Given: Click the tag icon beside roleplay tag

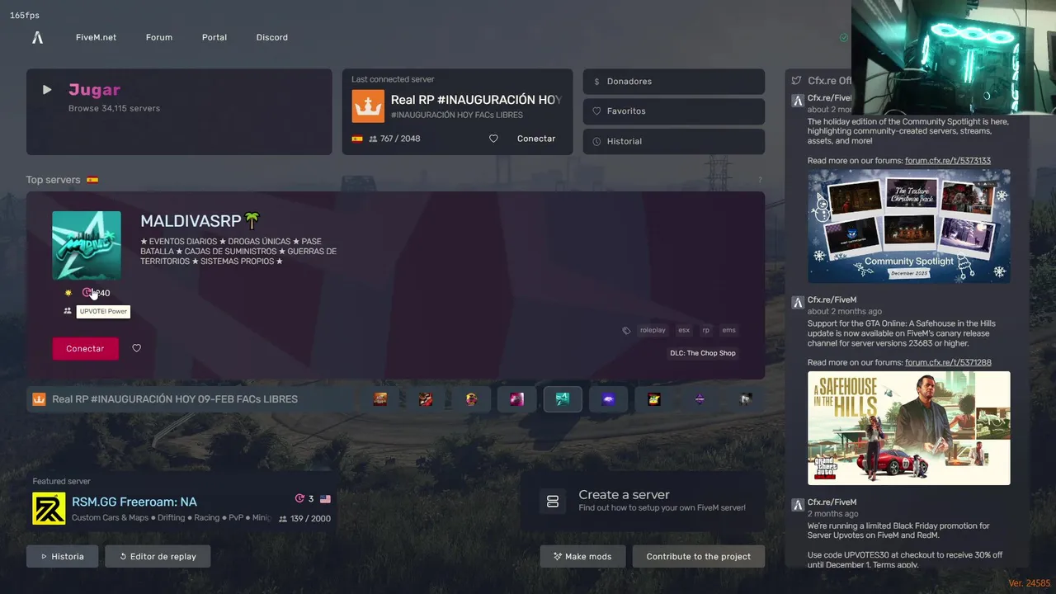Looking at the screenshot, I should 627,330.
